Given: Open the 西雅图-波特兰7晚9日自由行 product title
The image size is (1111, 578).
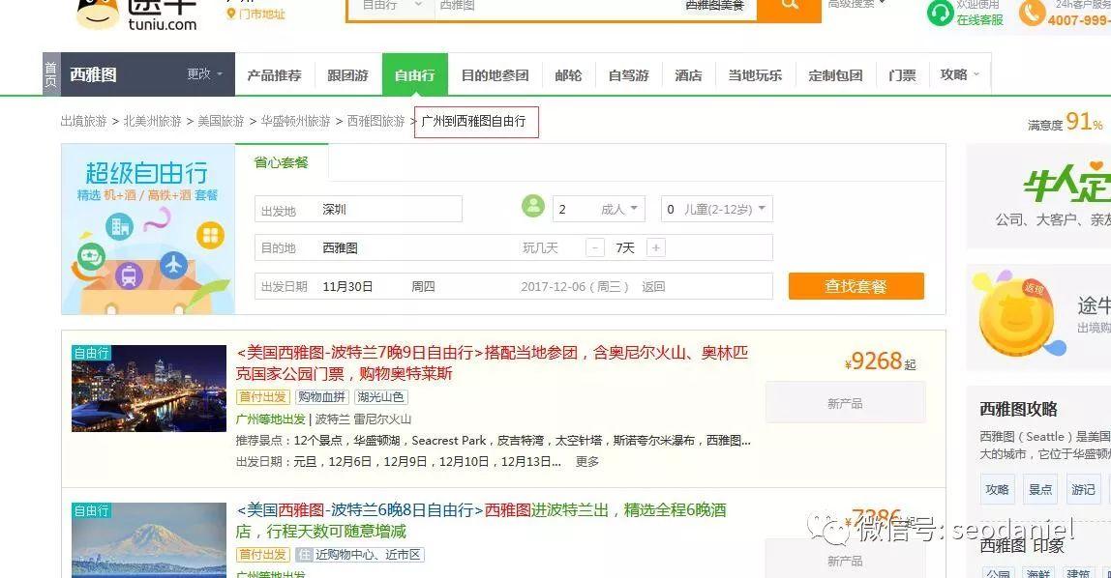Looking at the screenshot, I should (492, 362).
